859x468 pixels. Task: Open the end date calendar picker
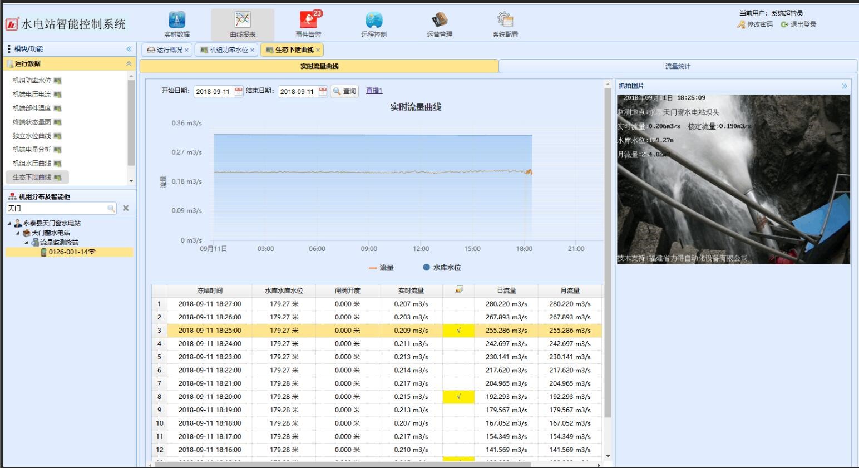(323, 92)
